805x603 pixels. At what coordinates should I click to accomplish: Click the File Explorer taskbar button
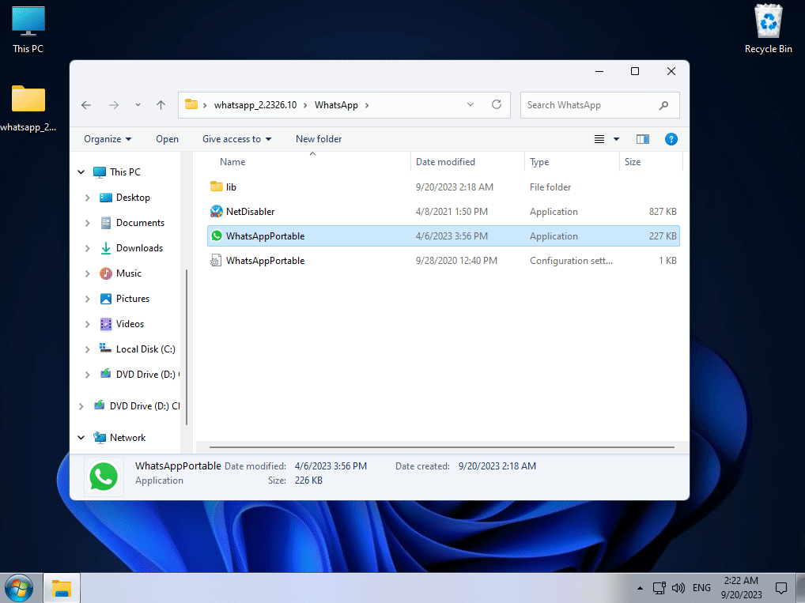[x=62, y=588]
